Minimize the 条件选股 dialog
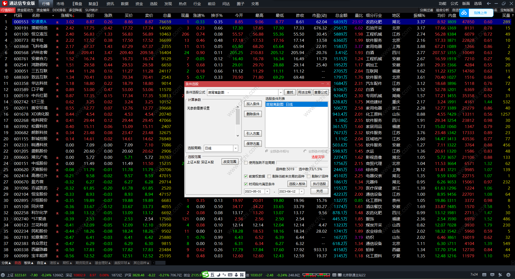This screenshot has width=515, height=279. (323, 84)
